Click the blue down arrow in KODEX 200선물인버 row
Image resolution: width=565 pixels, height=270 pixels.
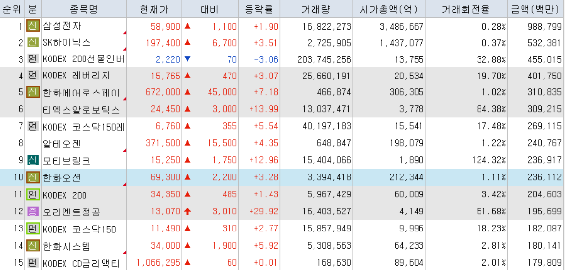coord(188,59)
